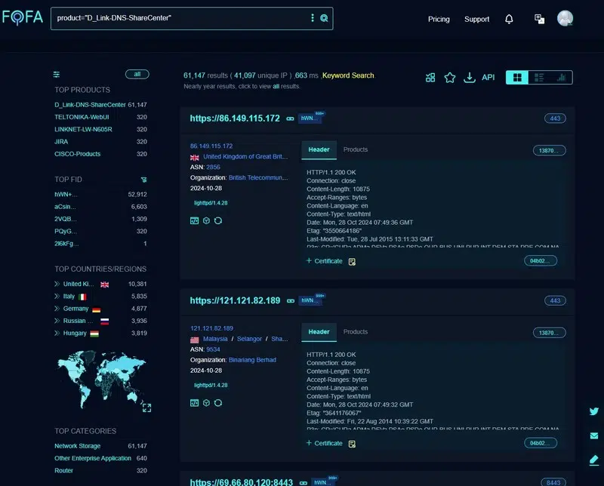Open Products tab for 86.149.115.172 result

coord(356,149)
